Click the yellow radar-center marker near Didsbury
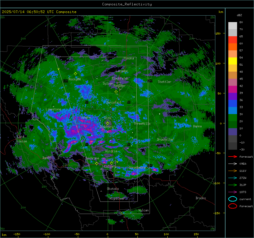 [108, 123]
